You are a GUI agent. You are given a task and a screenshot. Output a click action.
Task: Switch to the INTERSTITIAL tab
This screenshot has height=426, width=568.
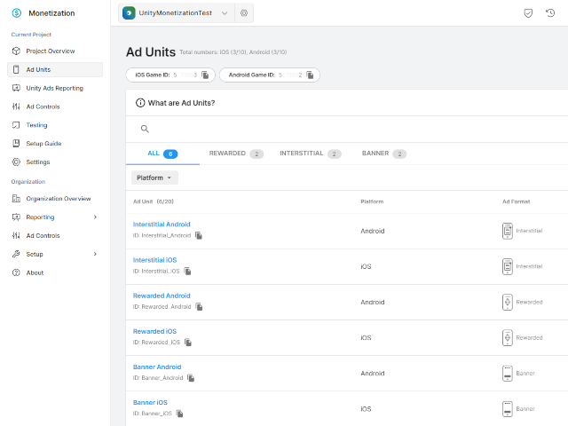[x=310, y=154]
